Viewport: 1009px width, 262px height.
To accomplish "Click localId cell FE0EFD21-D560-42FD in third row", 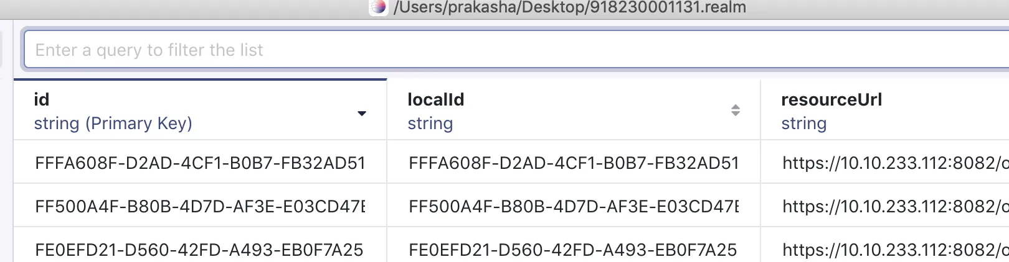I will click(x=573, y=250).
